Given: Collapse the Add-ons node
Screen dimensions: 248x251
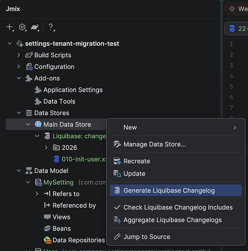Looking at the screenshot, I should tap(19, 78).
